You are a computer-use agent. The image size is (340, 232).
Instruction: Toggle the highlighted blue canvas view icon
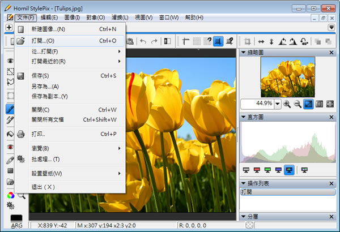coord(218,41)
